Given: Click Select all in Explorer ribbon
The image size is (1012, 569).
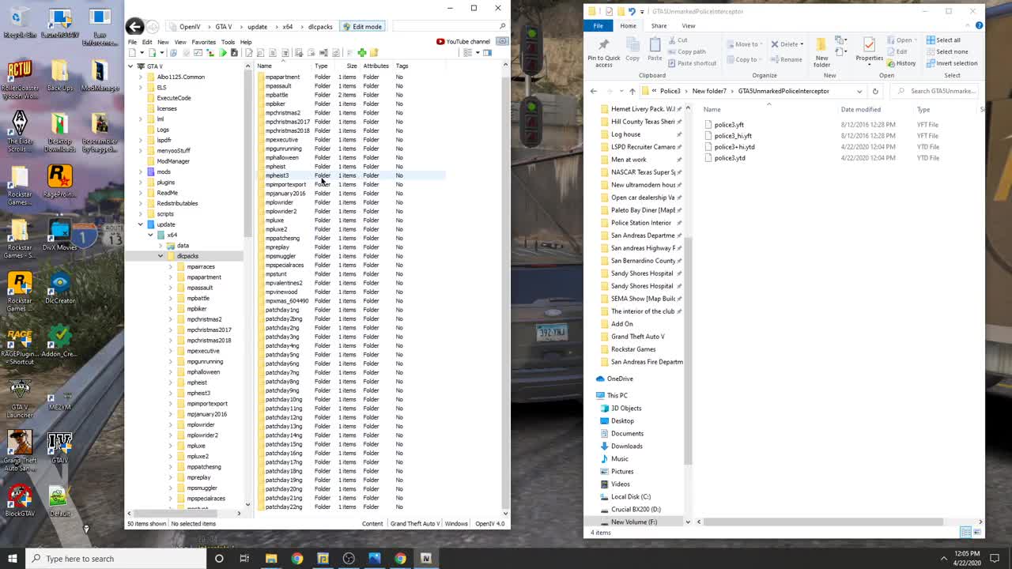Looking at the screenshot, I should pos(943,40).
